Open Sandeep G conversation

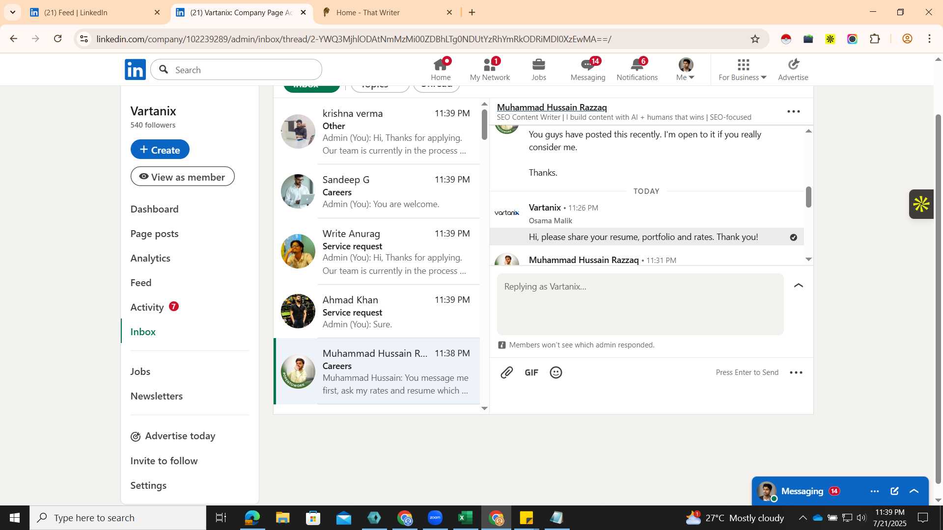377,191
